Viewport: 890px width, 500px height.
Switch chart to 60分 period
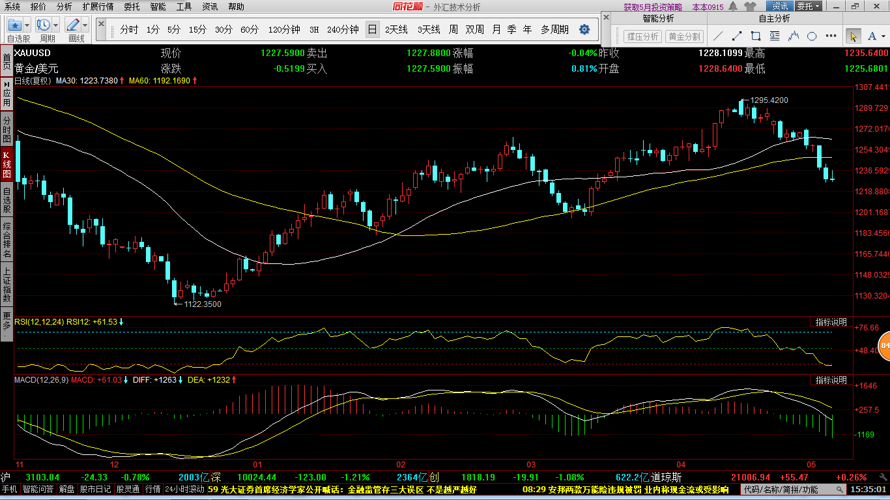(250, 29)
